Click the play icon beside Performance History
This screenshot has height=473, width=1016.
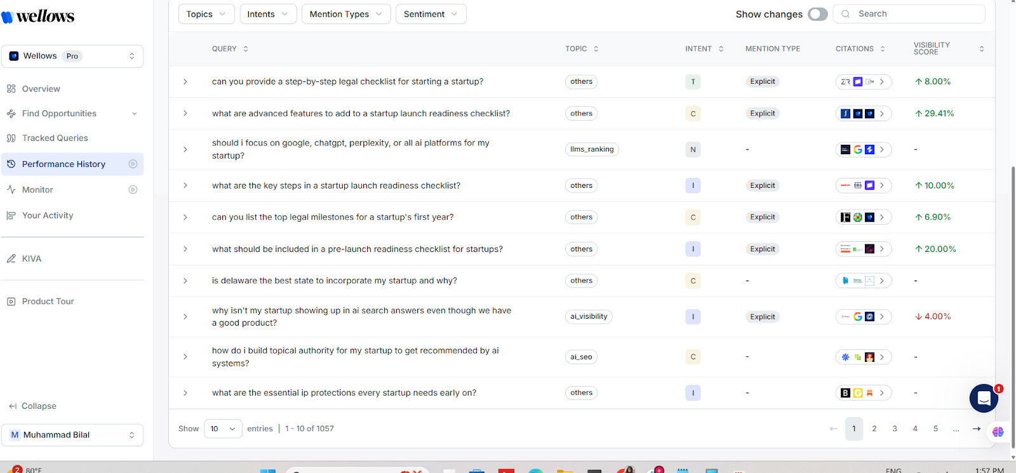click(x=133, y=164)
